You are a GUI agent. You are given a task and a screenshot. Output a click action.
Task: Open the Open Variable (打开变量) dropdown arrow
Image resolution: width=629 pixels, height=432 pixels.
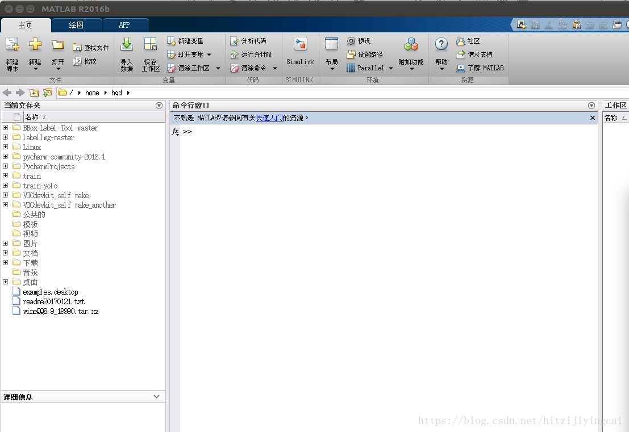(x=209, y=54)
